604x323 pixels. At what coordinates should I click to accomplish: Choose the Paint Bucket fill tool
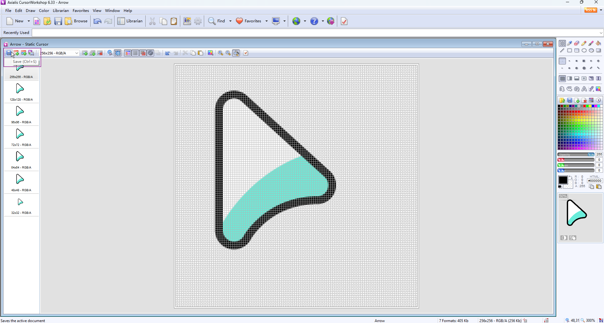click(598, 43)
